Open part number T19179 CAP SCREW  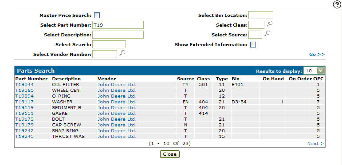tap(24, 125)
